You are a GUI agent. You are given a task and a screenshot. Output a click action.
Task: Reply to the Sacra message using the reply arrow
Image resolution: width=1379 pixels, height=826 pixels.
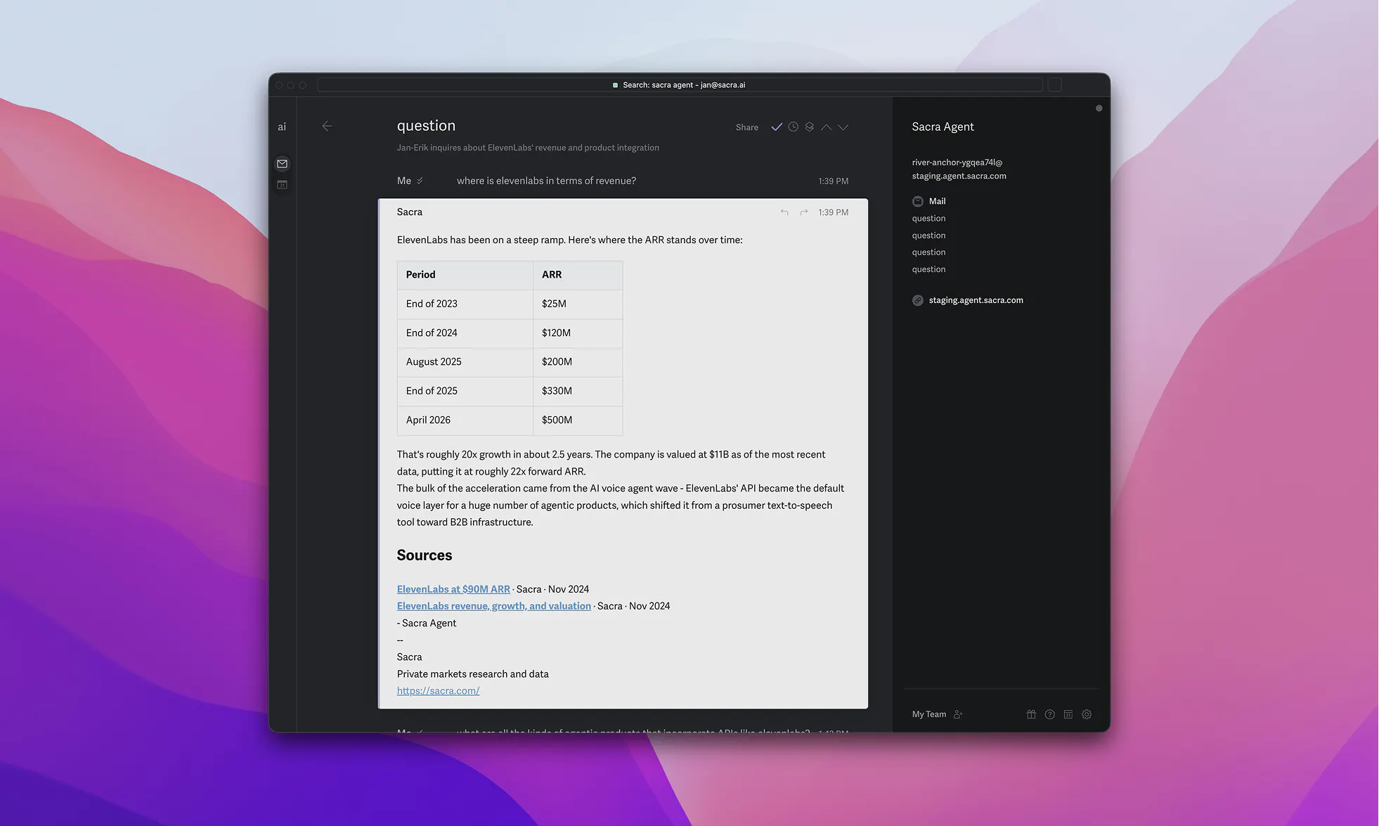tap(784, 212)
